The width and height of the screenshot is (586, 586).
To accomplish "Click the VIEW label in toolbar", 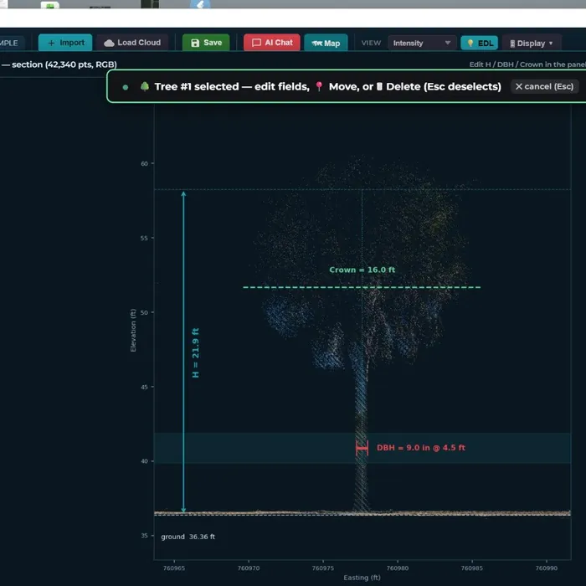I will 371,43.
